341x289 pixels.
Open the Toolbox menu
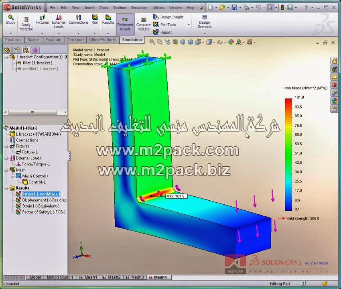pyautogui.click(x=120, y=8)
